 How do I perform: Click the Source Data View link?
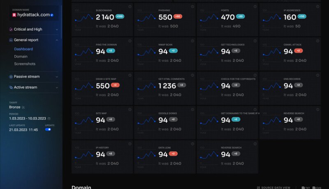tap(276, 187)
